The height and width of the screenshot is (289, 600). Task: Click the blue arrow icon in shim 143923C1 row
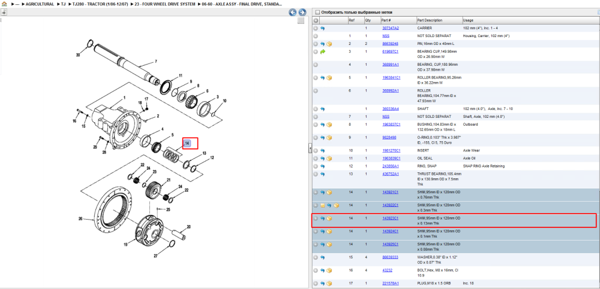click(323, 218)
